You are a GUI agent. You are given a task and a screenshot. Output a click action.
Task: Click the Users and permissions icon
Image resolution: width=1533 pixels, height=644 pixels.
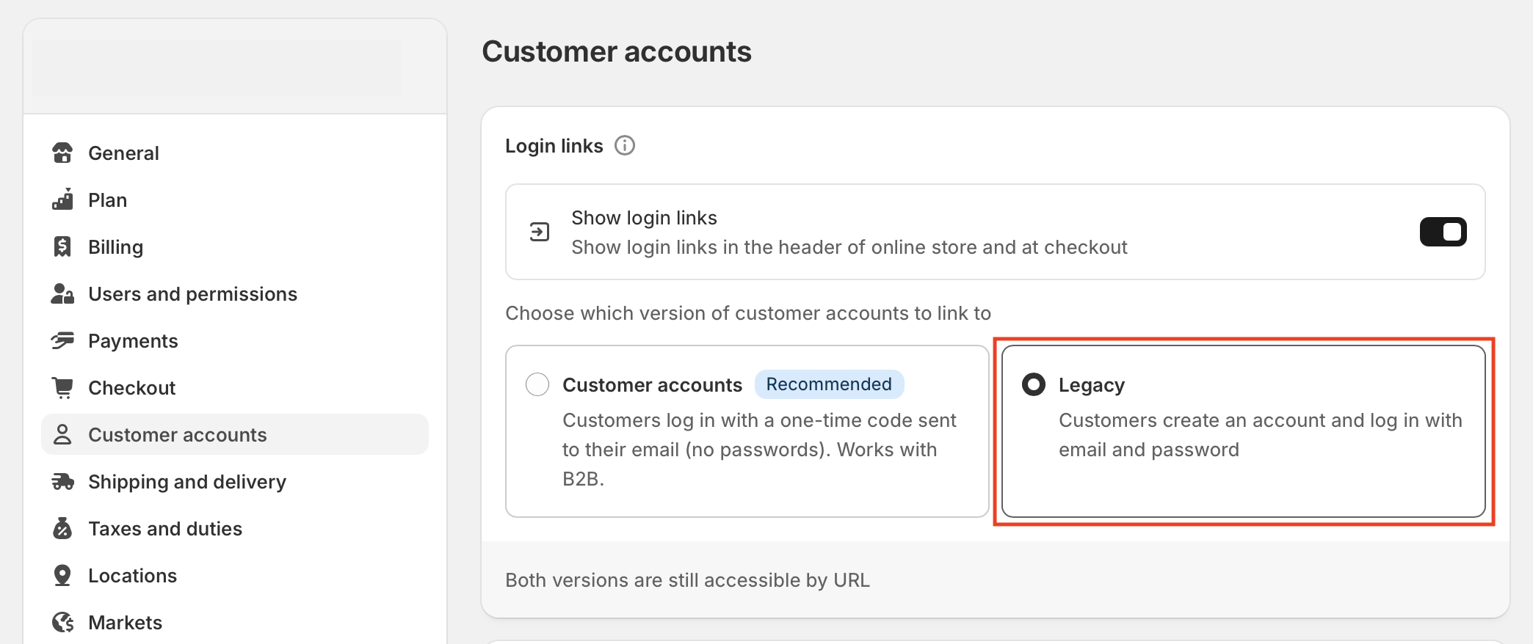tap(62, 294)
